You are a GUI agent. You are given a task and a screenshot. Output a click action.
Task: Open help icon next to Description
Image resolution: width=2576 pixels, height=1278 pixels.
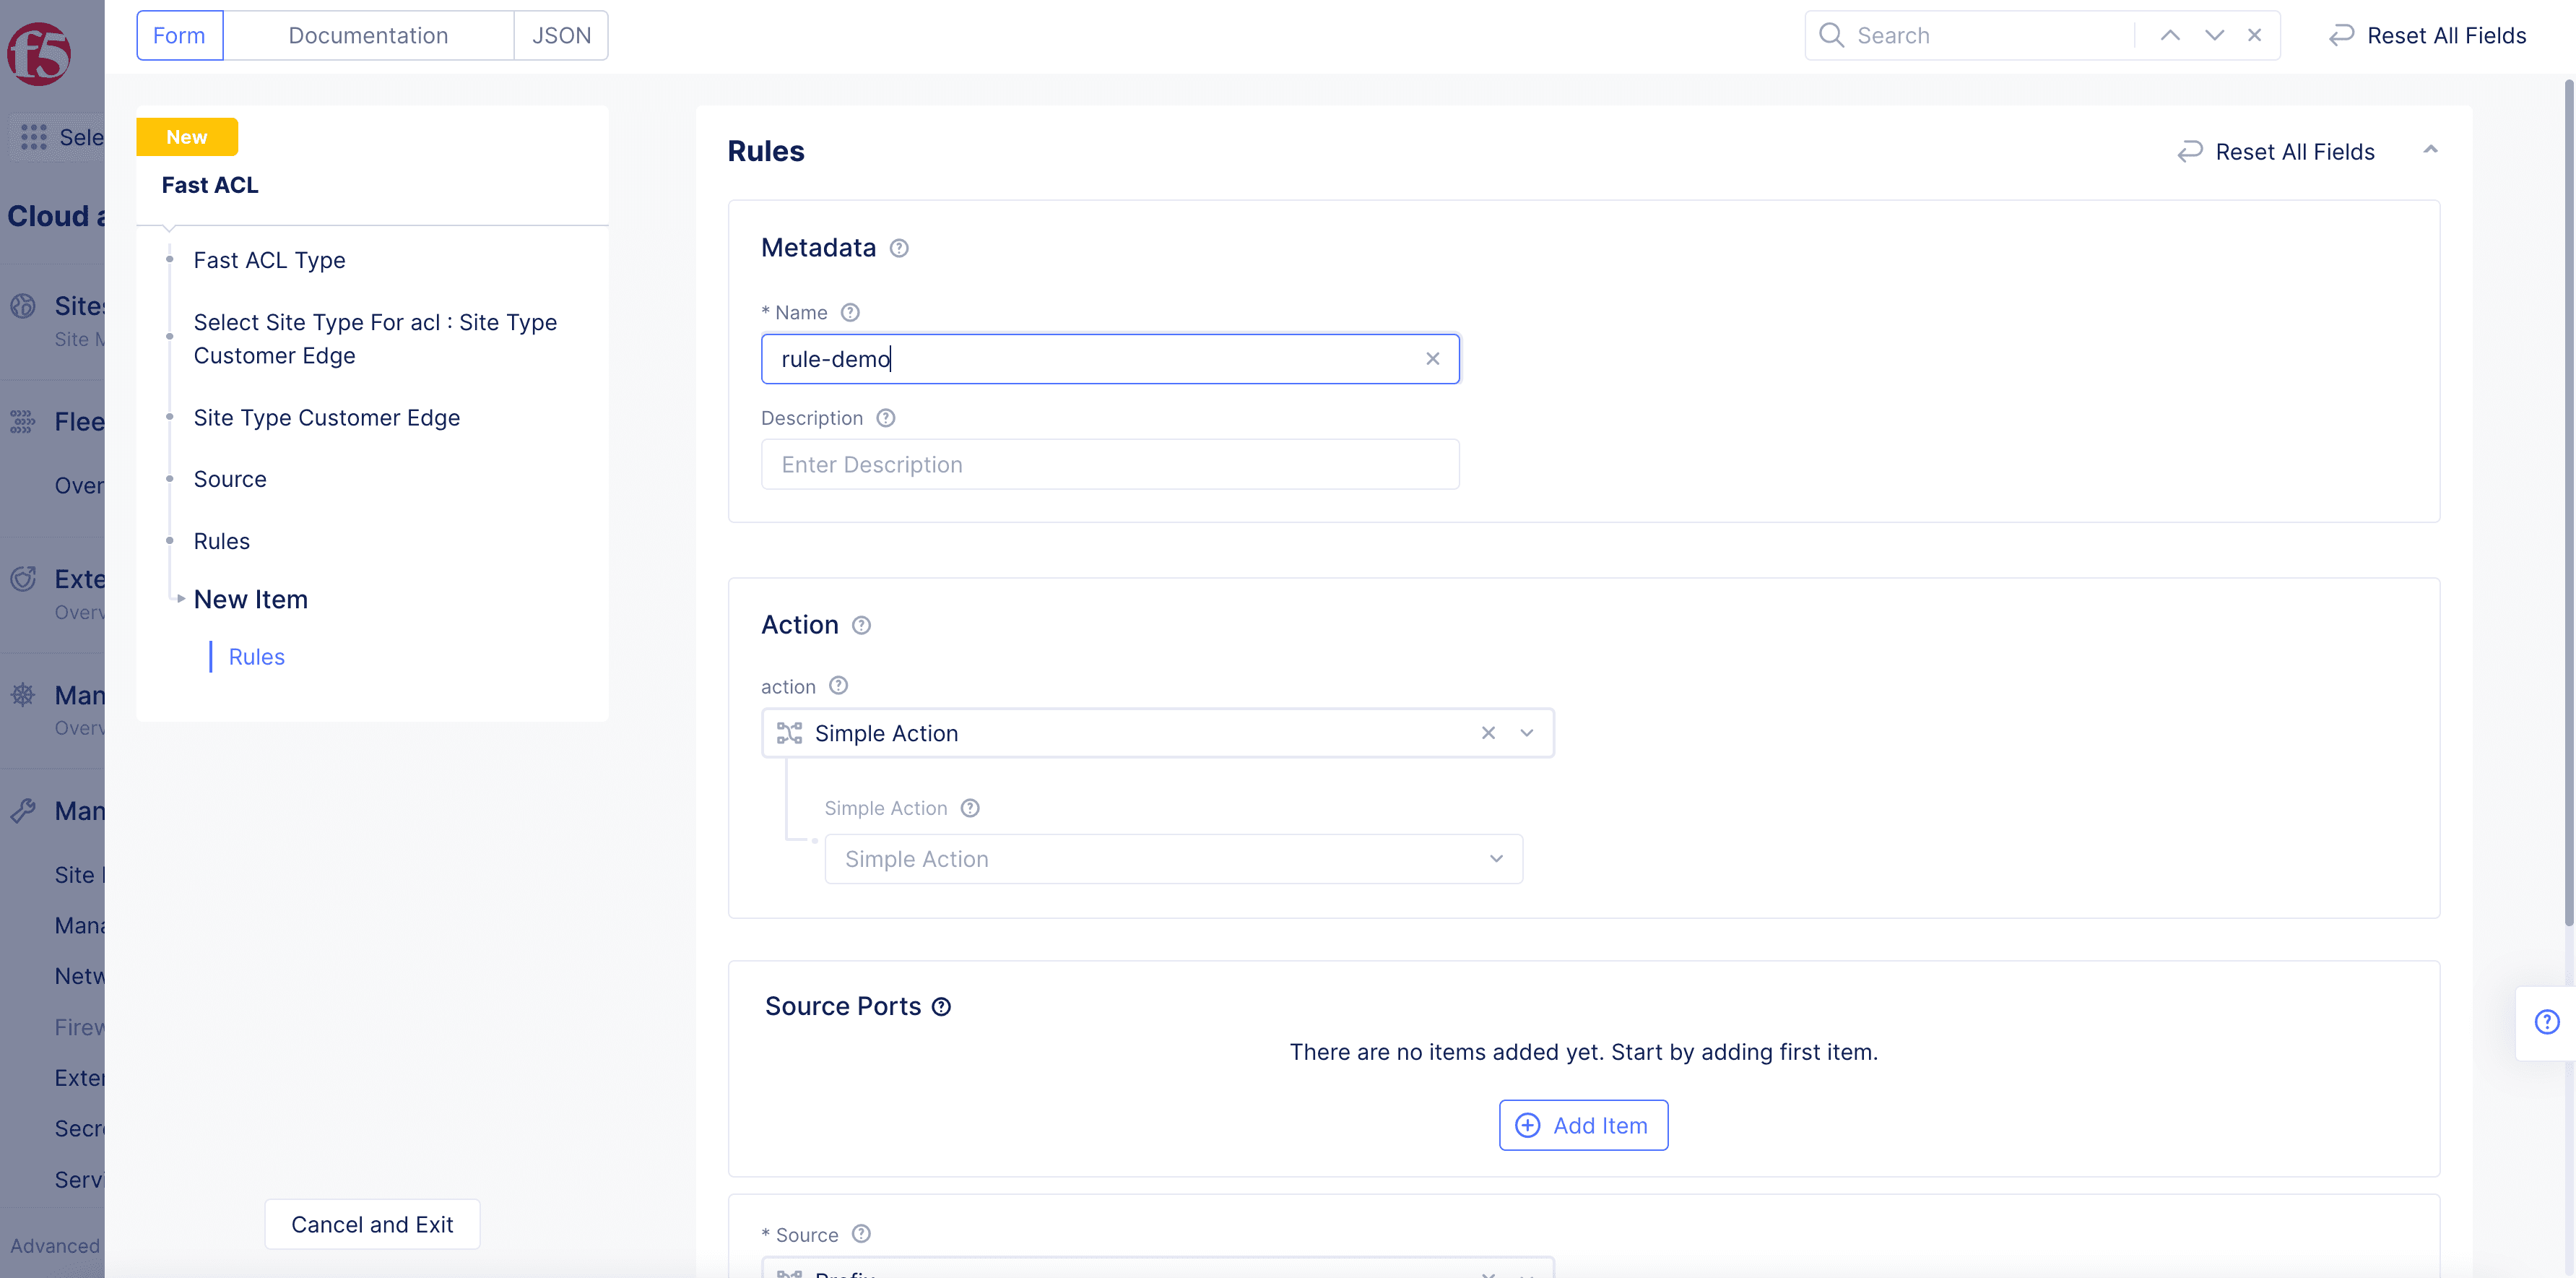pyautogui.click(x=885, y=418)
